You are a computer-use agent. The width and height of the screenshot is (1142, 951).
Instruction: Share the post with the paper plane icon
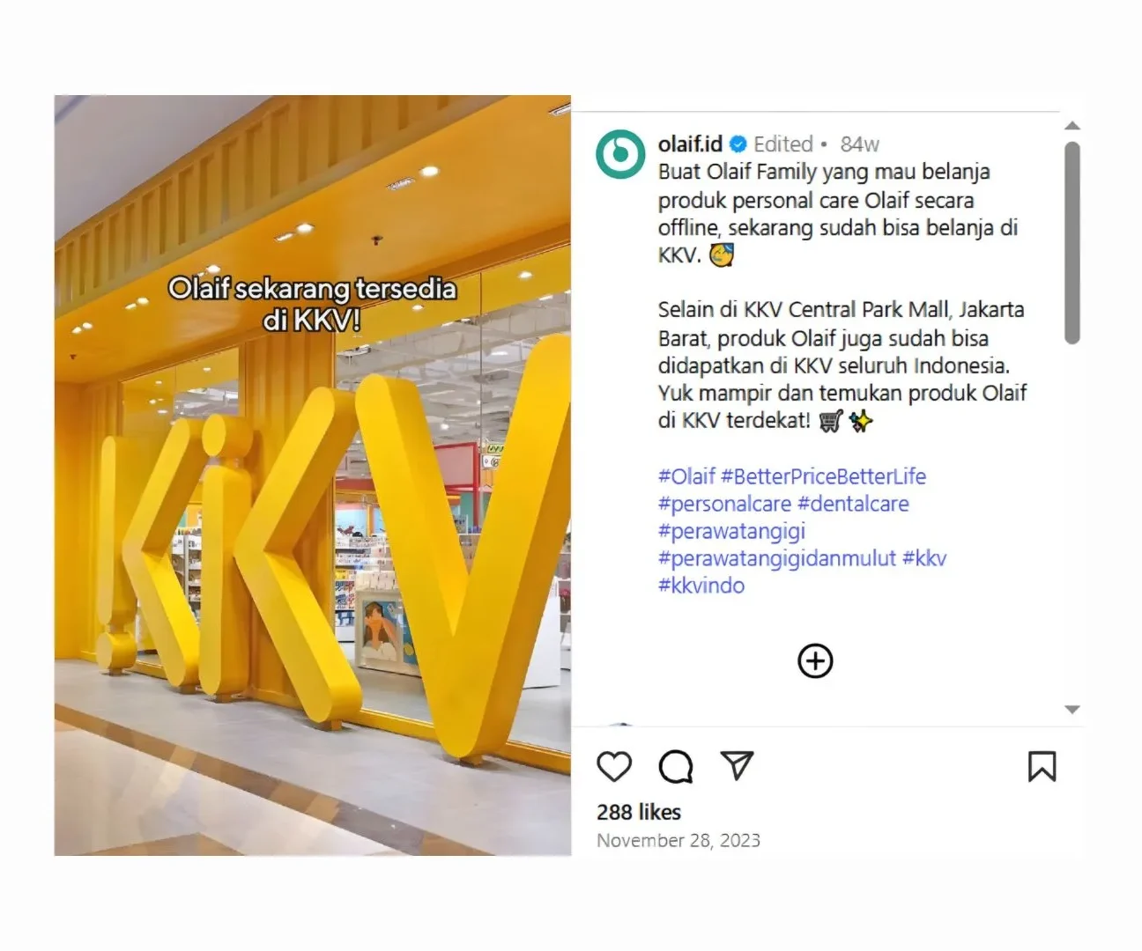[737, 765]
